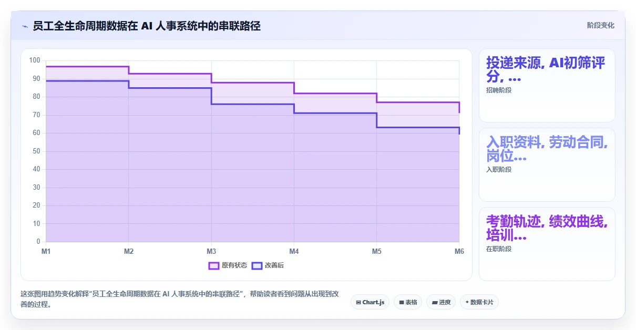Toggle the 改善后 legend series

click(x=268, y=265)
